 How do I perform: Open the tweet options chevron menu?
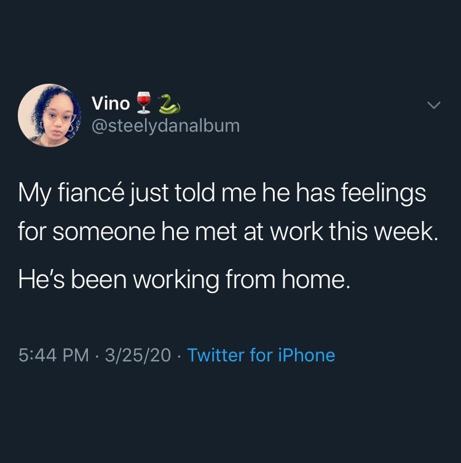pos(434,106)
